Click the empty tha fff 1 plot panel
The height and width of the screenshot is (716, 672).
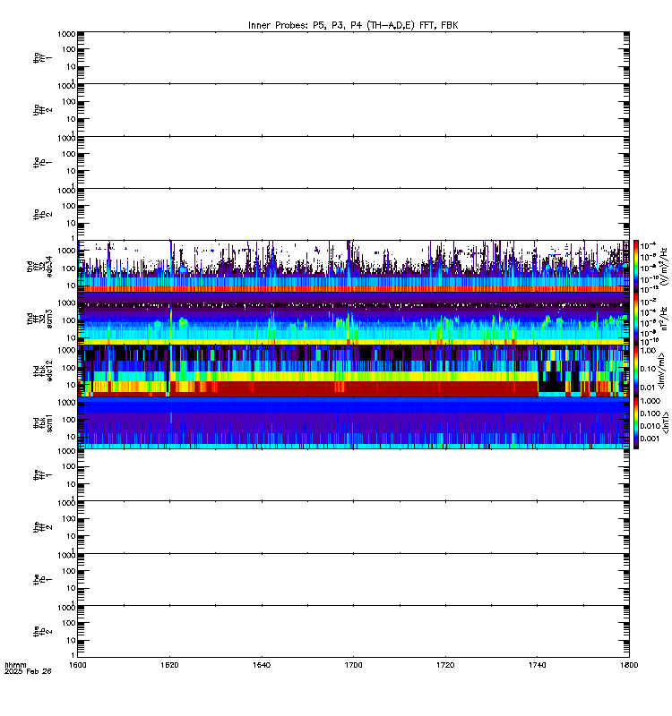point(353,57)
